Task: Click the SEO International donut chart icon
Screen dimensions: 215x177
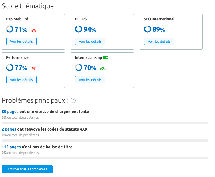Action: tap(148, 29)
